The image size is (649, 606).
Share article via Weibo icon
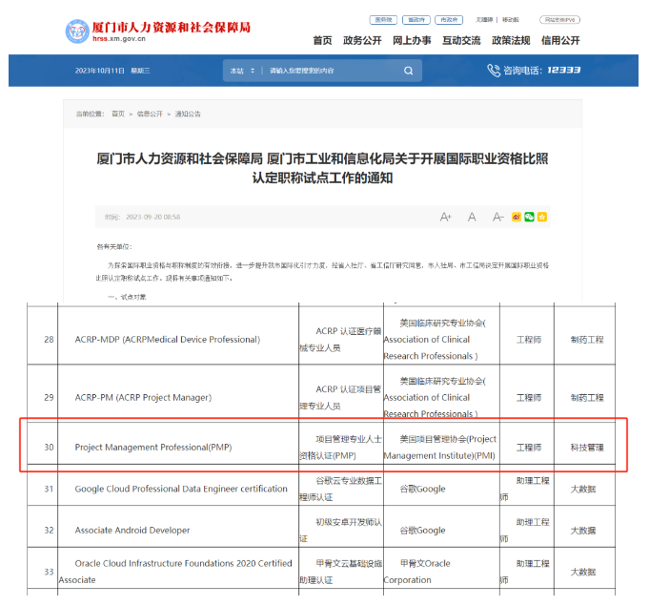pos(517,218)
